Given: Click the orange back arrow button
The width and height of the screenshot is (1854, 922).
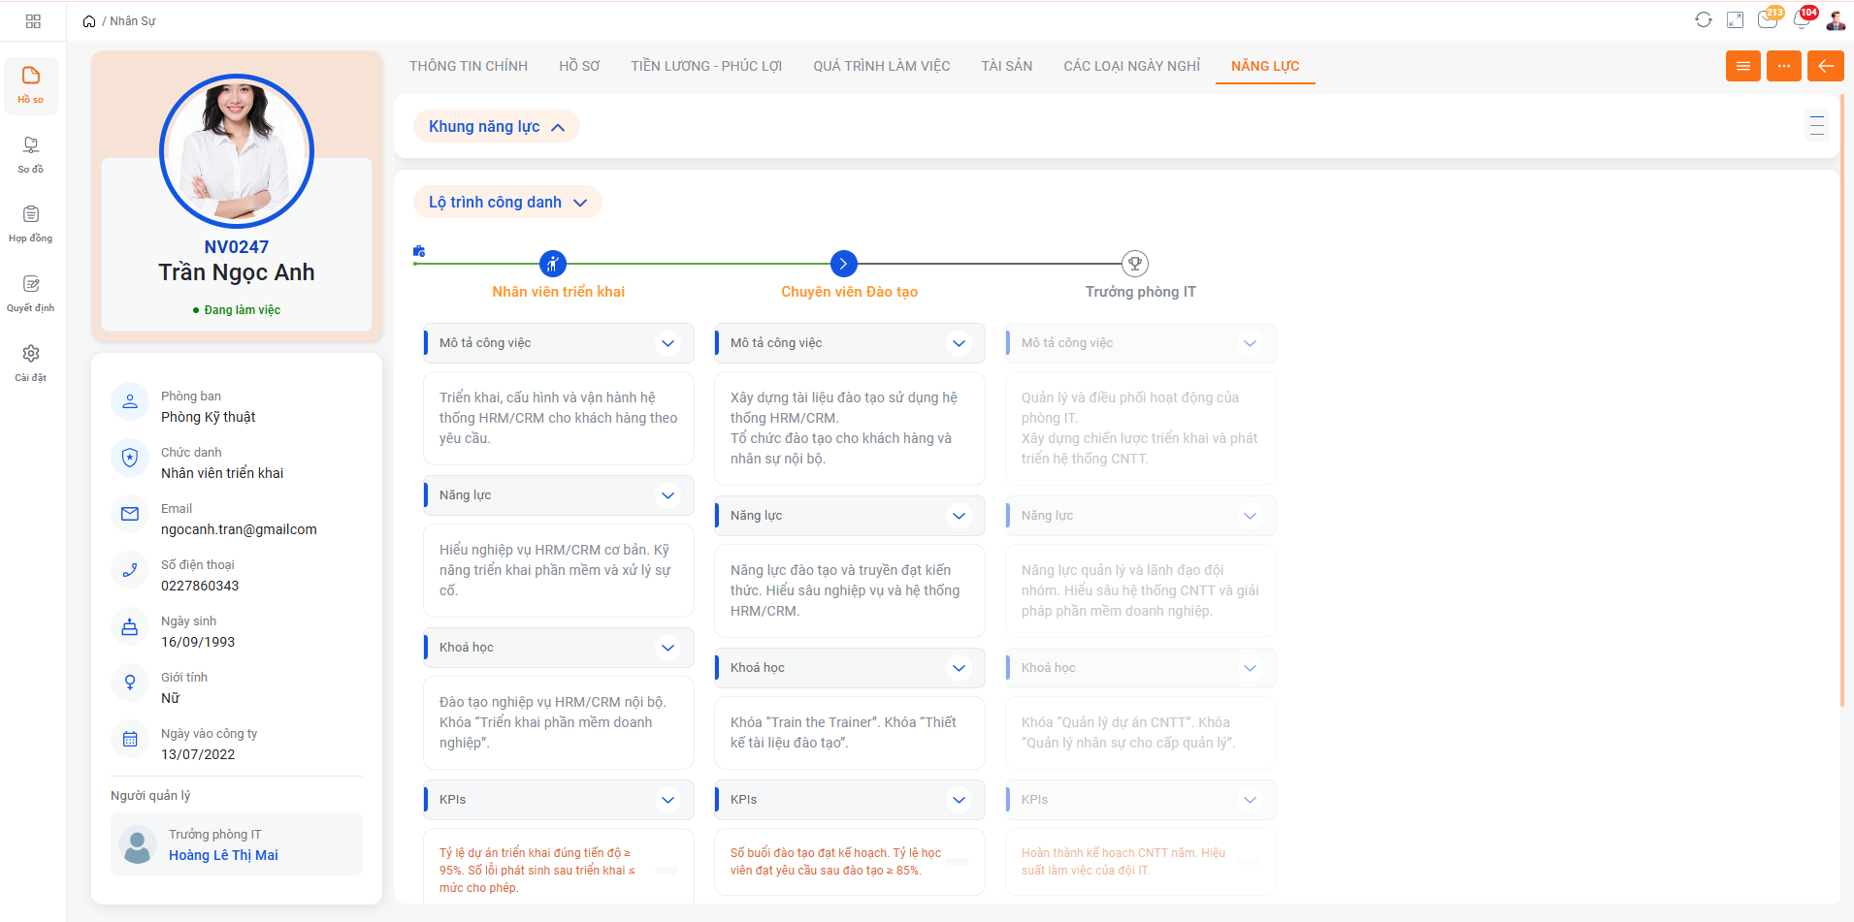Looking at the screenshot, I should pos(1825,66).
